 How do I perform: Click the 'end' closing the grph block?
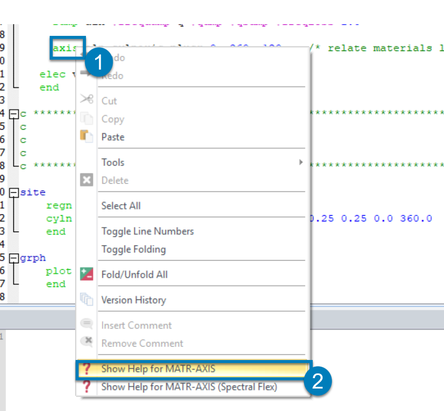tap(56, 284)
